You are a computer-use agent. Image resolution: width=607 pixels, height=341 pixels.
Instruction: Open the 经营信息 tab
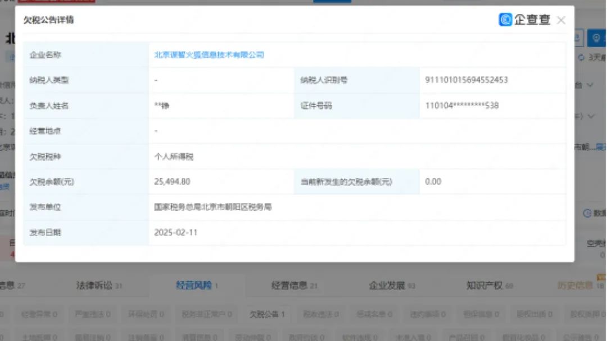pos(290,285)
